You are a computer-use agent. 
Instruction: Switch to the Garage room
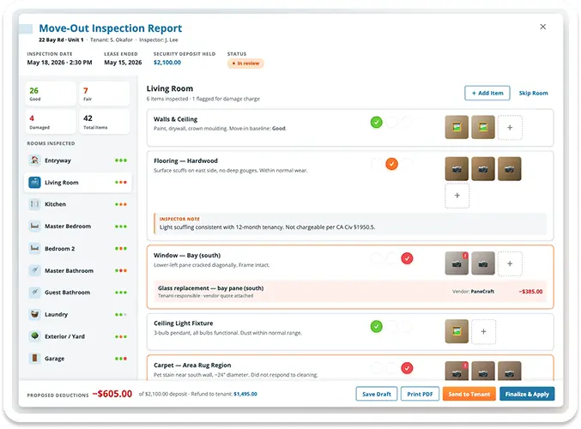(78, 359)
